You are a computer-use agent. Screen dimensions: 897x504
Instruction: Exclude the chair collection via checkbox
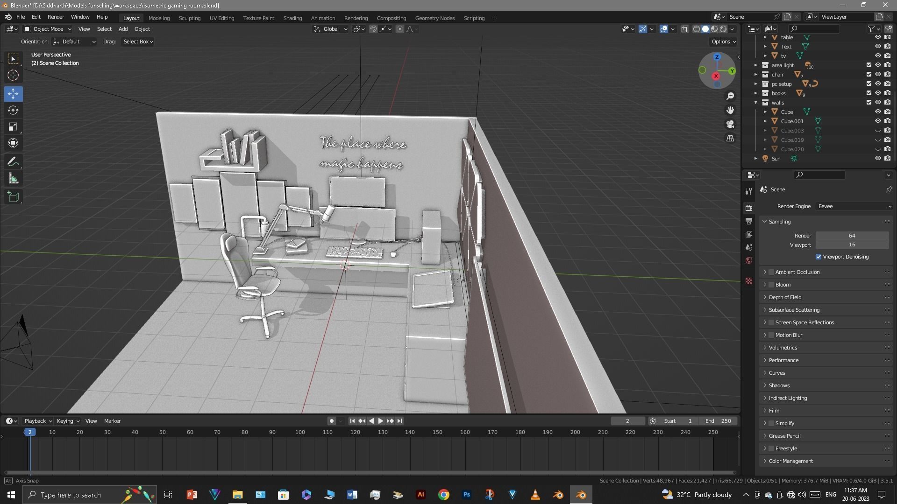869,75
